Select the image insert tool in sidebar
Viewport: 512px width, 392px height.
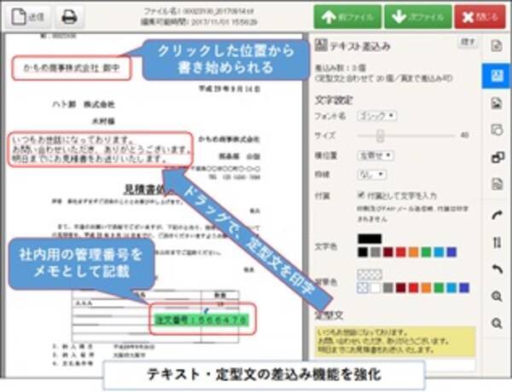497,103
